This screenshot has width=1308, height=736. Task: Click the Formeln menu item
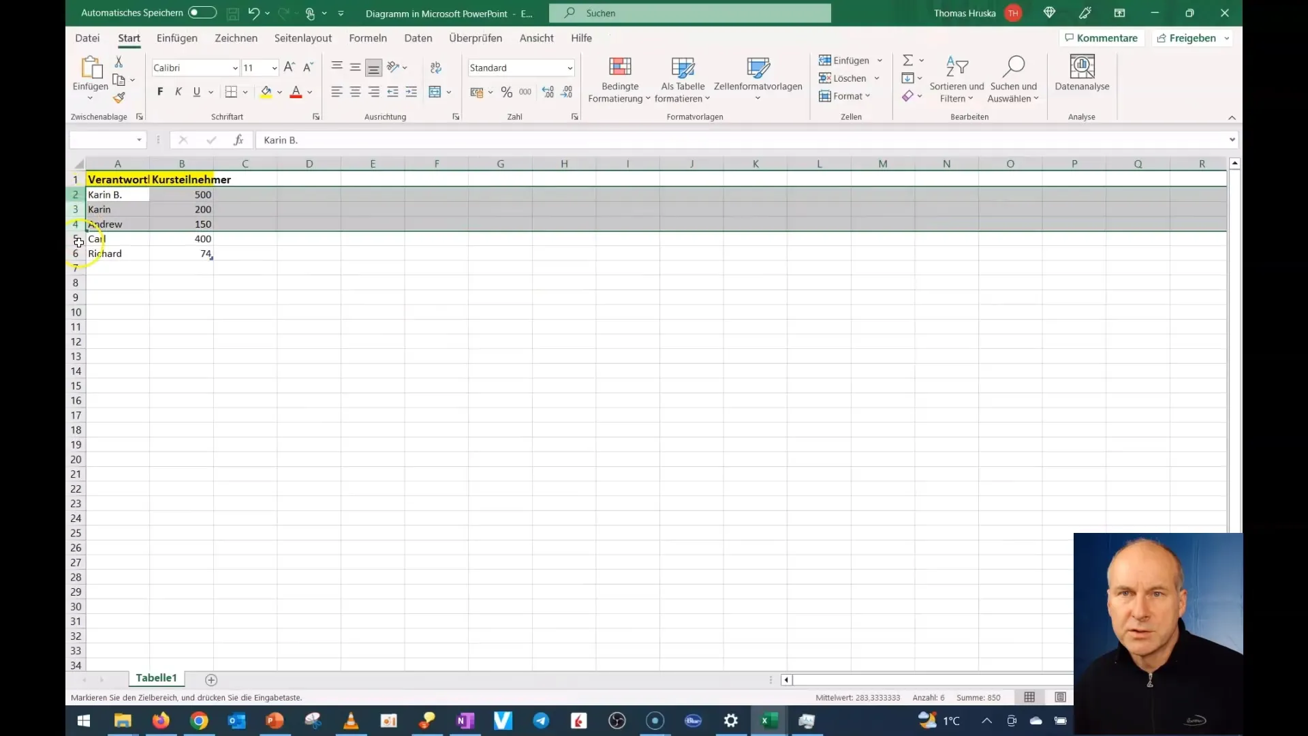click(x=367, y=37)
